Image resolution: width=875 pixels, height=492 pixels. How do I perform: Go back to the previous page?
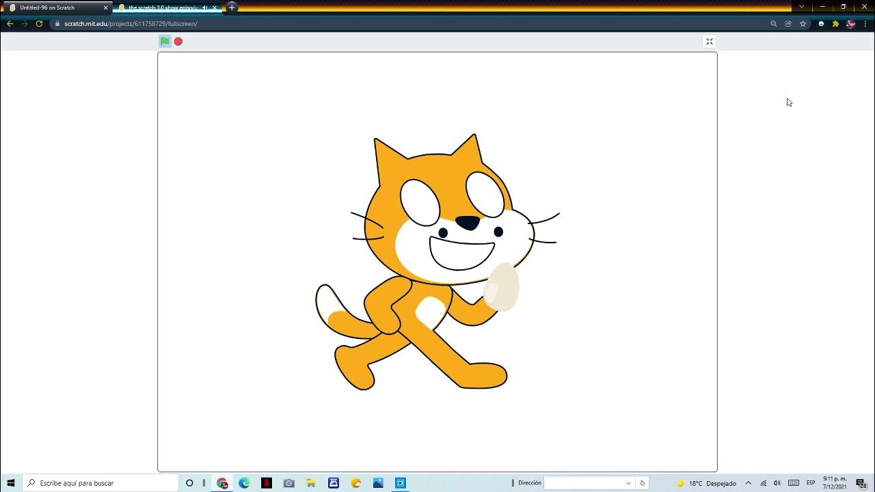point(10,23)
